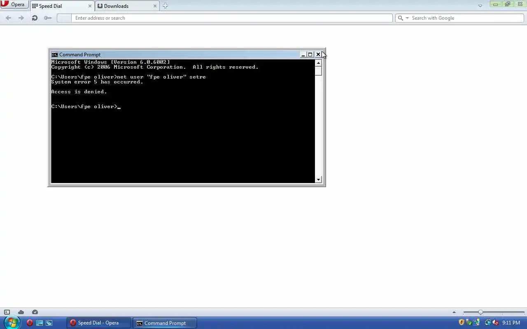Open the closed tabs dropdown arrow
527x329 pixels.
480,6
